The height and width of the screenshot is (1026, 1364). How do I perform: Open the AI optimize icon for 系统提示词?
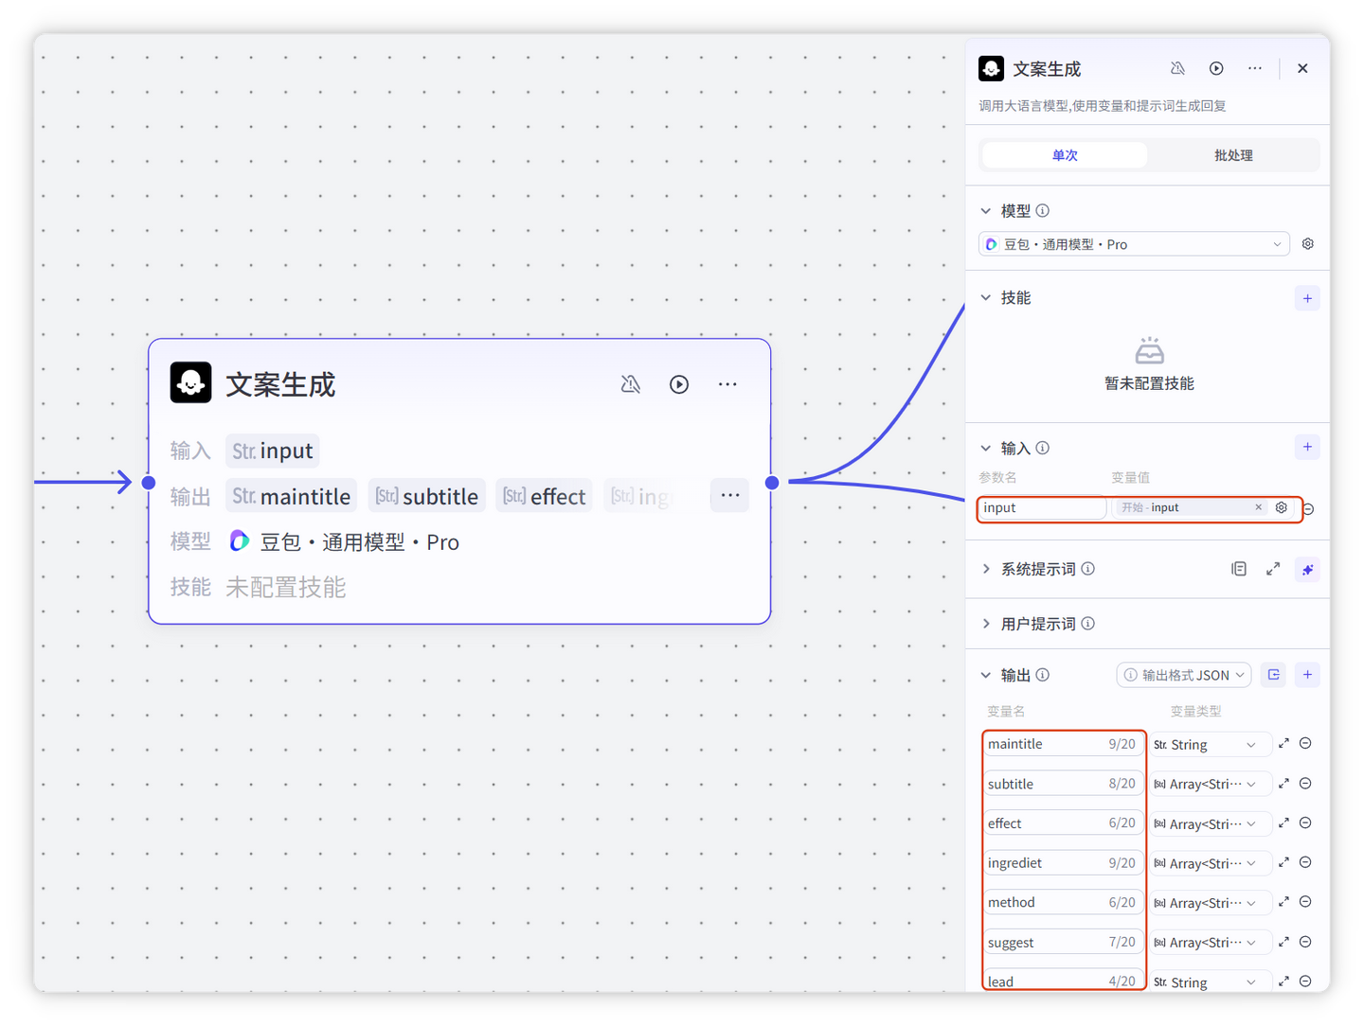pyautogui.click(x=1307, y=570)
